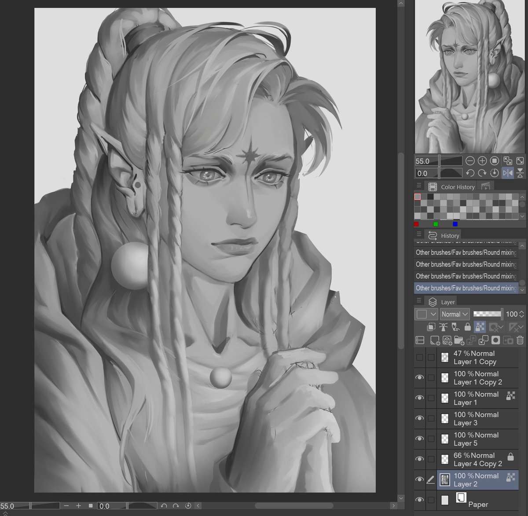Screen dimensions: 528x516
Task: Zoom in using canvas bottom bar plus
Action: click(x=79, y=506)
